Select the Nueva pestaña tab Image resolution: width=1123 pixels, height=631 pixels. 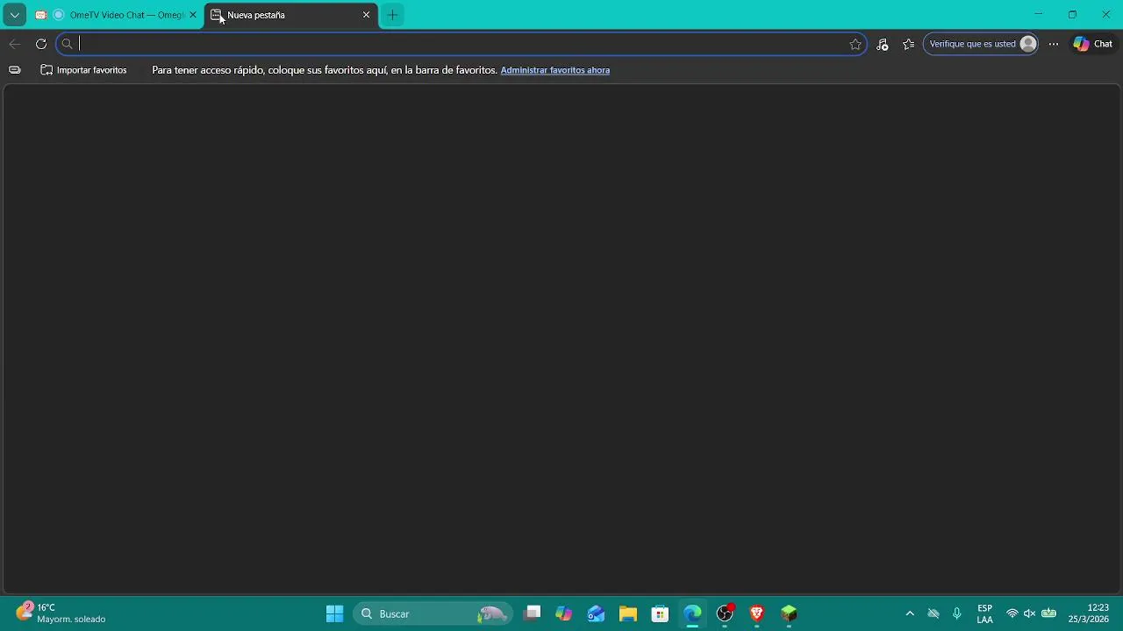tap(291, 15)
